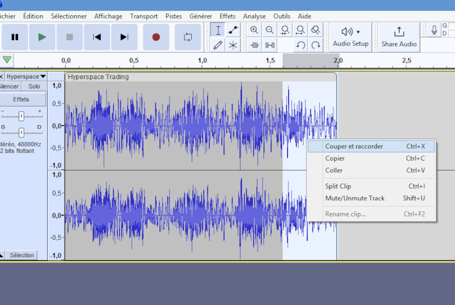Pause playback with the Pause button
Screen dimensions: 455x305
tap(15, 37)
